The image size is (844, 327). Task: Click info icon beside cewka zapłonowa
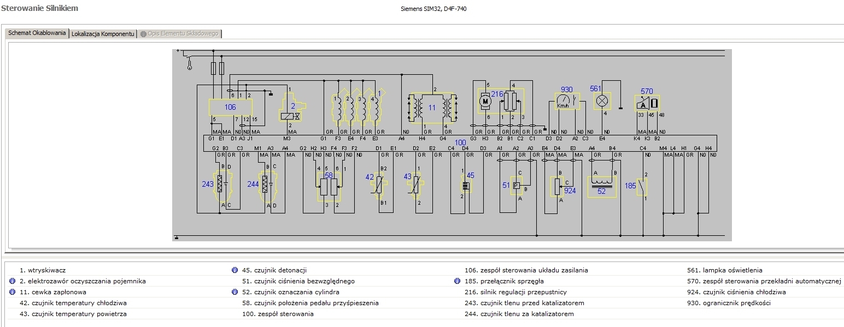12,292
